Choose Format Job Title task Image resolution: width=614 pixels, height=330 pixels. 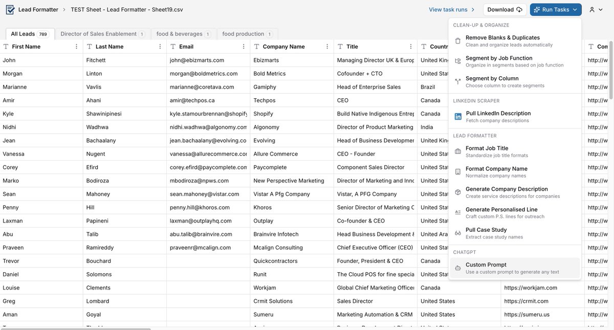click(515, 151)
